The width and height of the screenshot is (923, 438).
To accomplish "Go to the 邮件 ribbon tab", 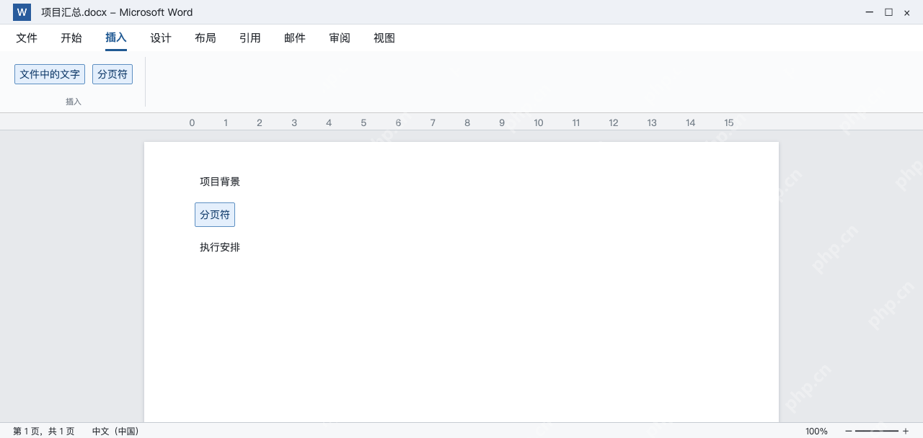I will (x=295, y=38).
